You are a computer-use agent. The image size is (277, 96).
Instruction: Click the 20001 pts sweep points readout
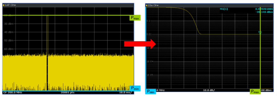(x=68, y=92)
